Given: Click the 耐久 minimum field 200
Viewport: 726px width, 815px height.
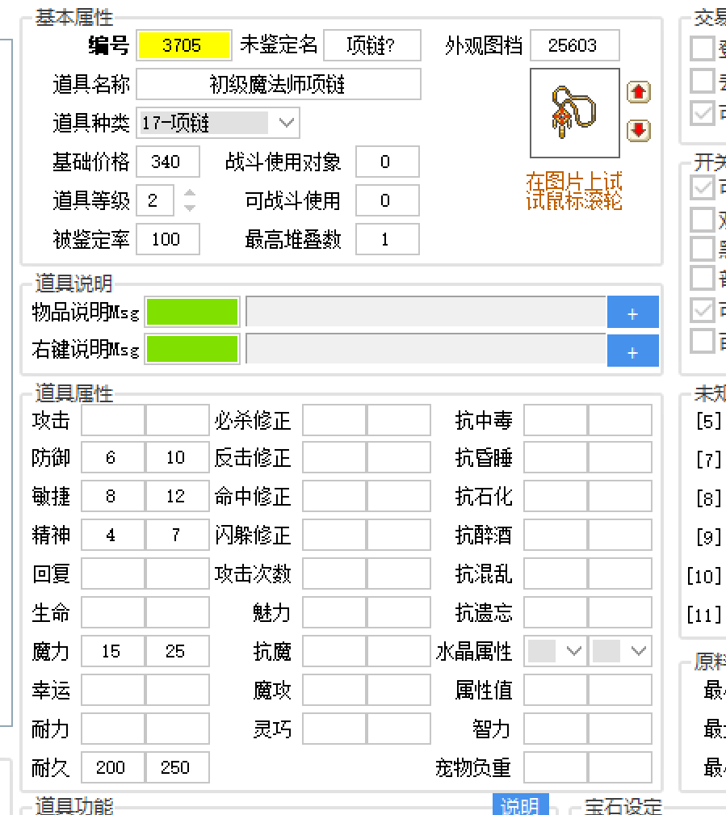Looking at the screenshot, I should point(113,767).
